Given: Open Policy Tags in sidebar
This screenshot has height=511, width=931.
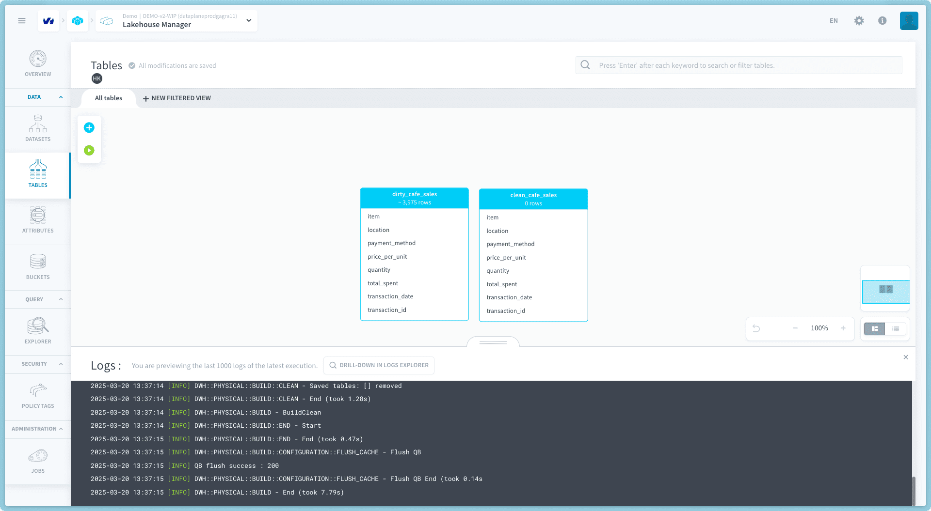Looking at the screenshot, I should (x=38, y=396).
